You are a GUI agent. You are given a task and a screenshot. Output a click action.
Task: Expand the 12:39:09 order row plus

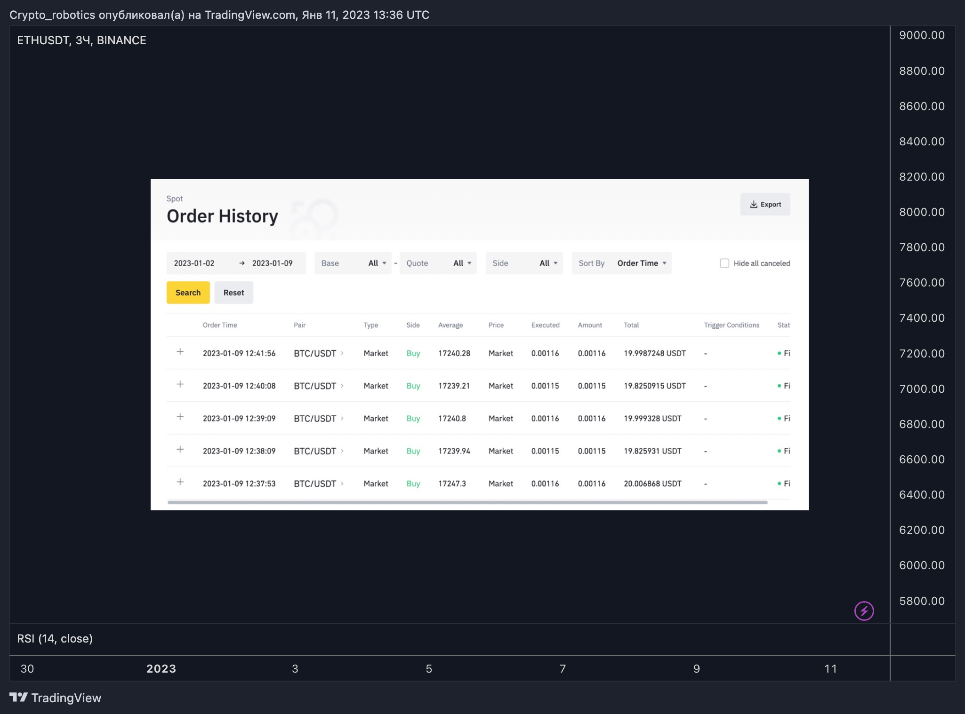point(180,417)
